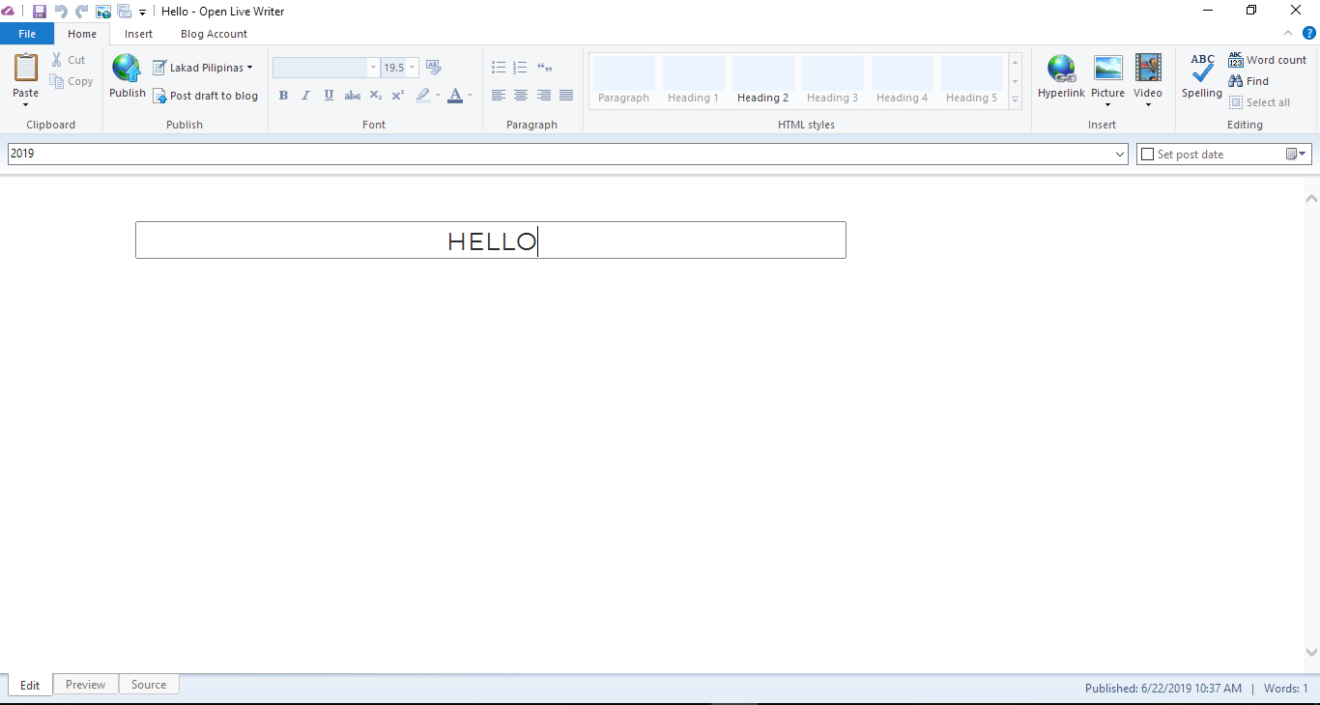Select the Paragraph HTML style

[x=624, y=80]
